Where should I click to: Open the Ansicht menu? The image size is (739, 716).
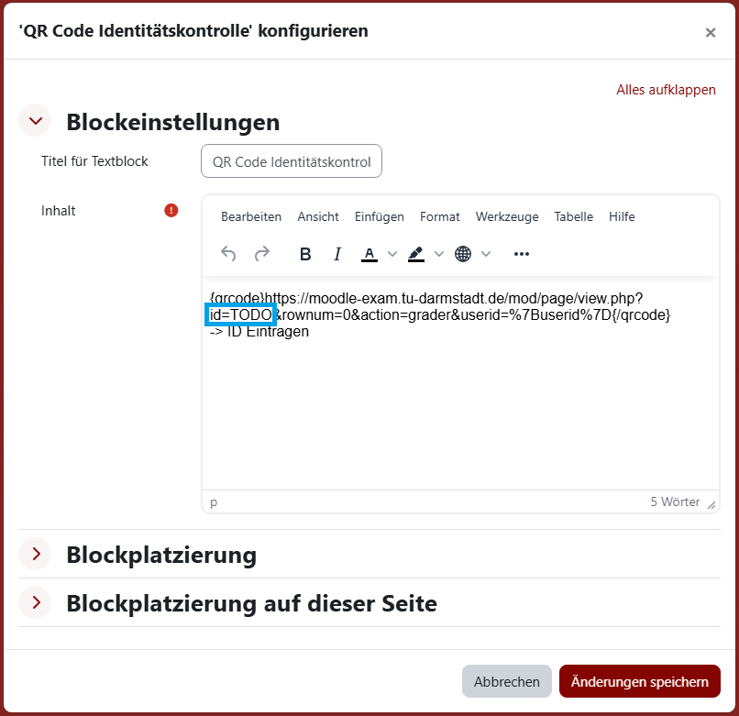(318, 216)
